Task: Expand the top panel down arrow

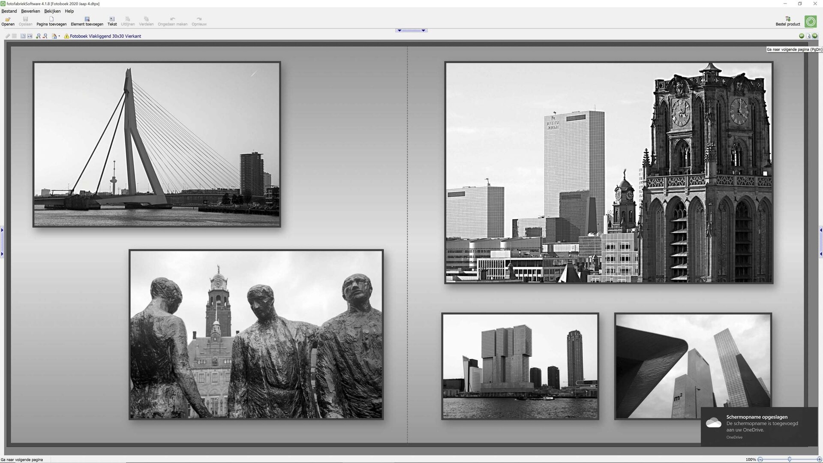Action: [x=399, y=30]
